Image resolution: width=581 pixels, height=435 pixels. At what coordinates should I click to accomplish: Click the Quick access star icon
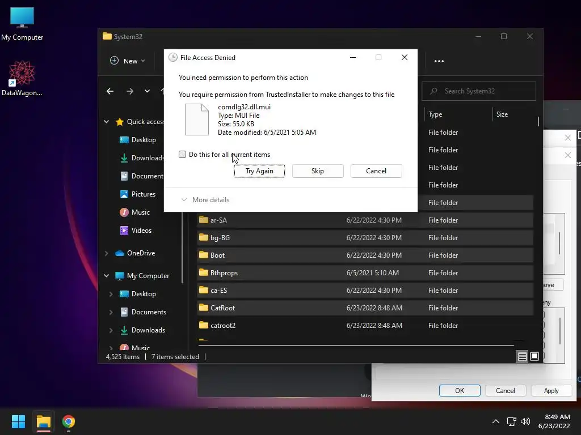tap(120, 122)
